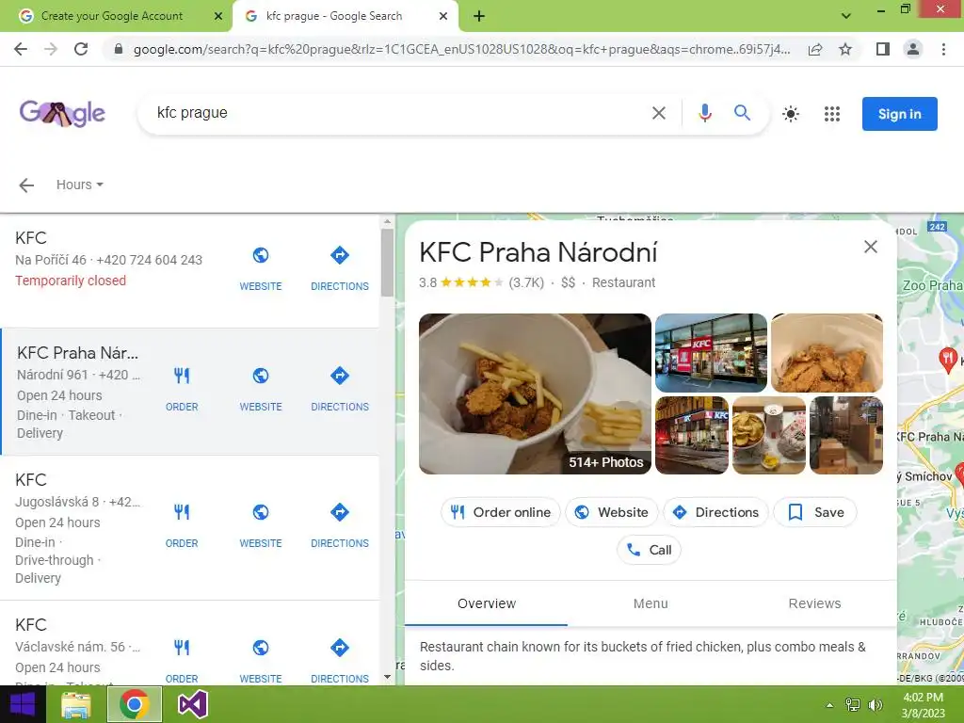The image size is (964, 723).
Task: Open tab search chevron
Action: tap(846, 16)
